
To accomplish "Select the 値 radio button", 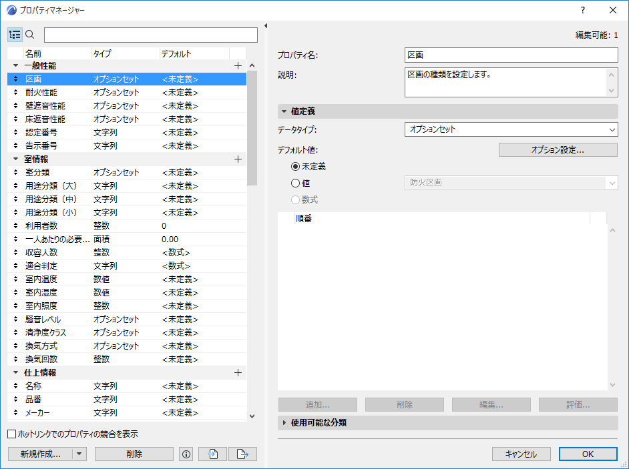I will click(296, 183).
